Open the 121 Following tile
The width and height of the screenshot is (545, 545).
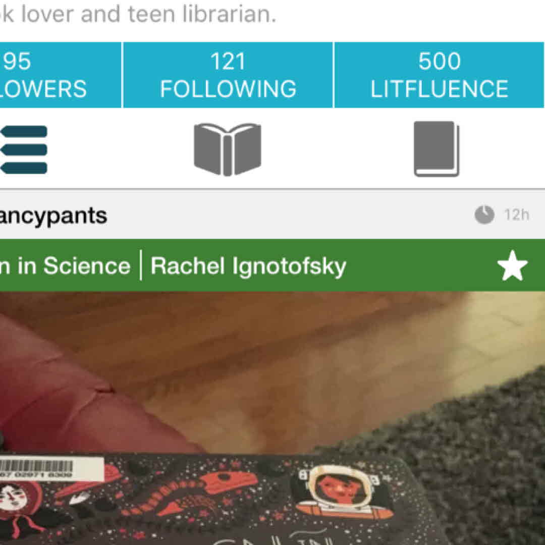click(x=228, y=75)
